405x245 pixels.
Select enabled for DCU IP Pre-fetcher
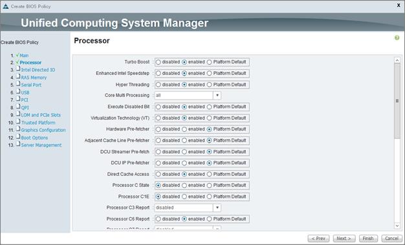184,163
